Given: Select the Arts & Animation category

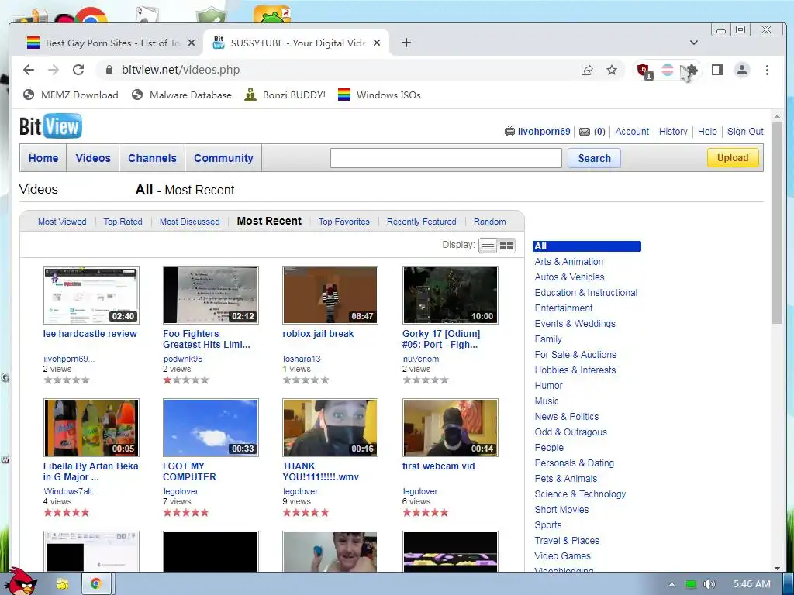Looking at the screenshot, I should [568, 262].
